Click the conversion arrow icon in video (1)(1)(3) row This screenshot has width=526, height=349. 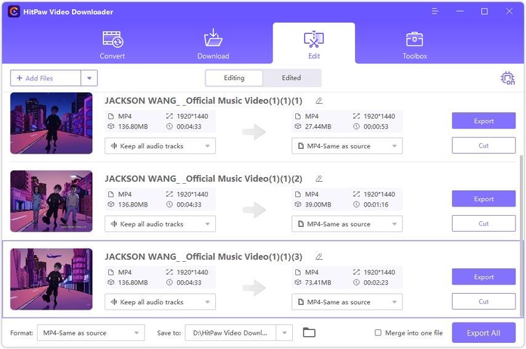pos(254,288)
